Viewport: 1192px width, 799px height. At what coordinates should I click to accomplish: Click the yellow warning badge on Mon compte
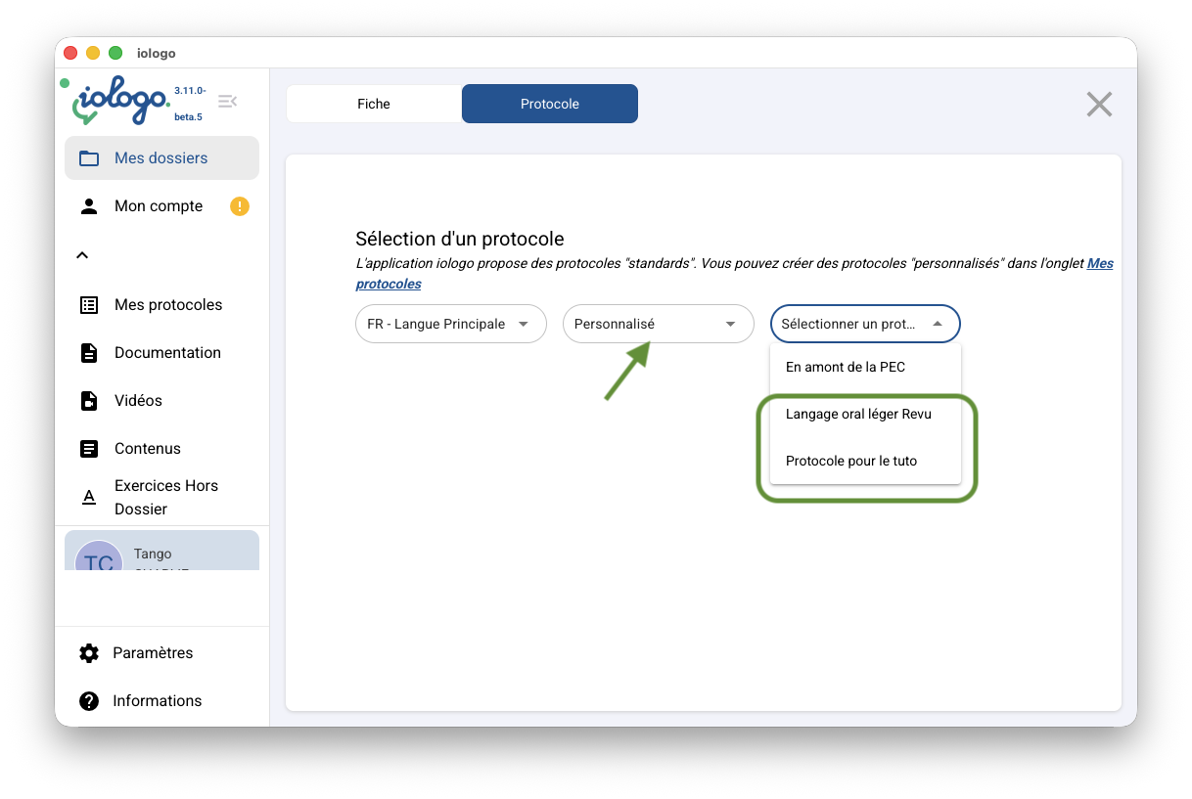tap(240, 206)
